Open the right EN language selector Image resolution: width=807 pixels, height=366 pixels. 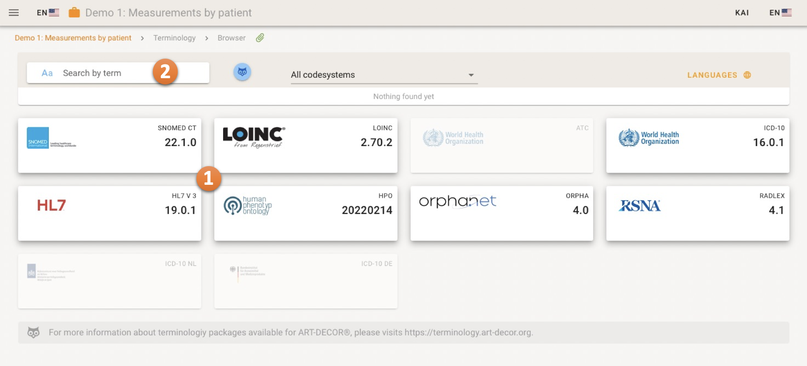click(x=780, y=13)
